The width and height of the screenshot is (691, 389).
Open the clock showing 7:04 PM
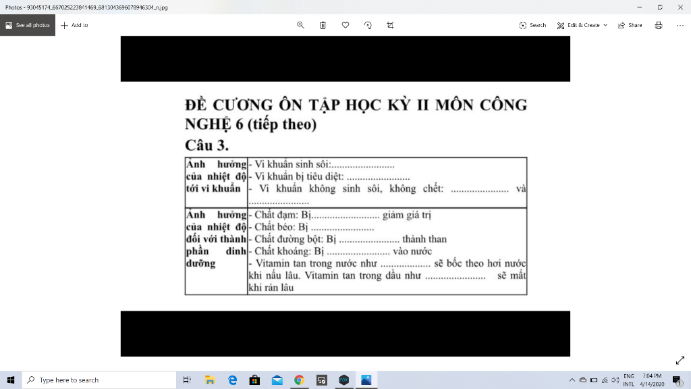pyautogui.click(x=652, y=380)
